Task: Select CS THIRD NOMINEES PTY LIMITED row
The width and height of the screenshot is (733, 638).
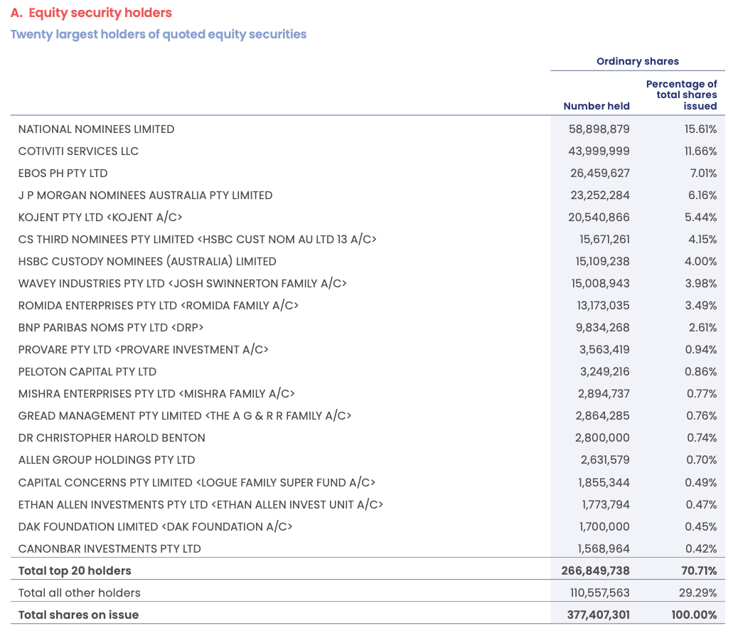Action: pos(197,240)
